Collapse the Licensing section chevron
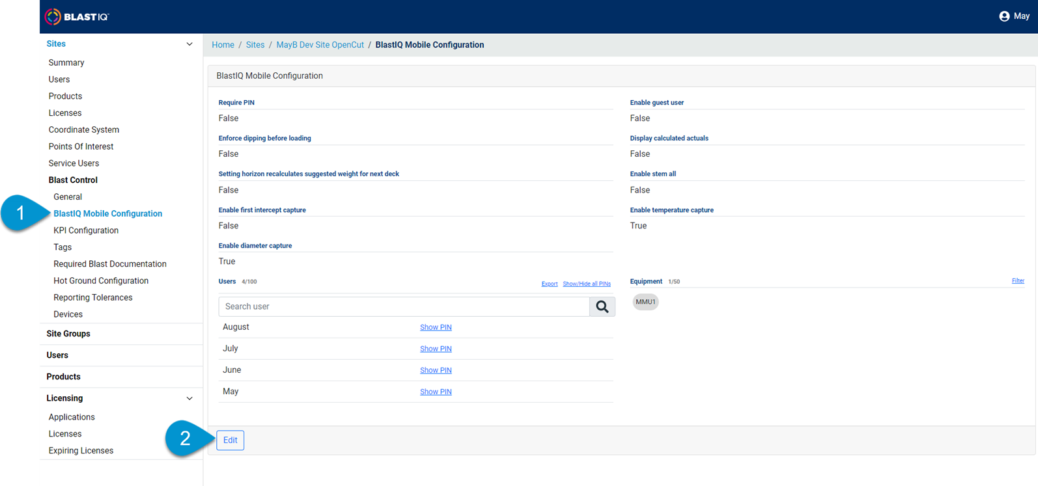Screen dimensions: 1038x486 [189, 399]
